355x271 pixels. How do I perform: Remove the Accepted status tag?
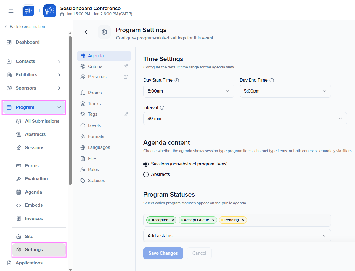point(173,220)
